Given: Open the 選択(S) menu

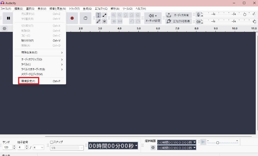Looking at the screenshot, I should click(x=30, y=9).
